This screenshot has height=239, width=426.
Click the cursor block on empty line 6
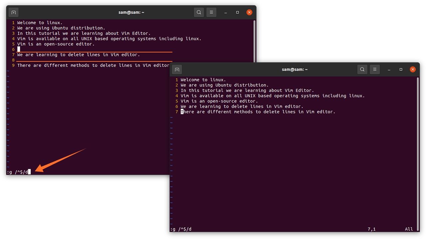pos(19,49)
